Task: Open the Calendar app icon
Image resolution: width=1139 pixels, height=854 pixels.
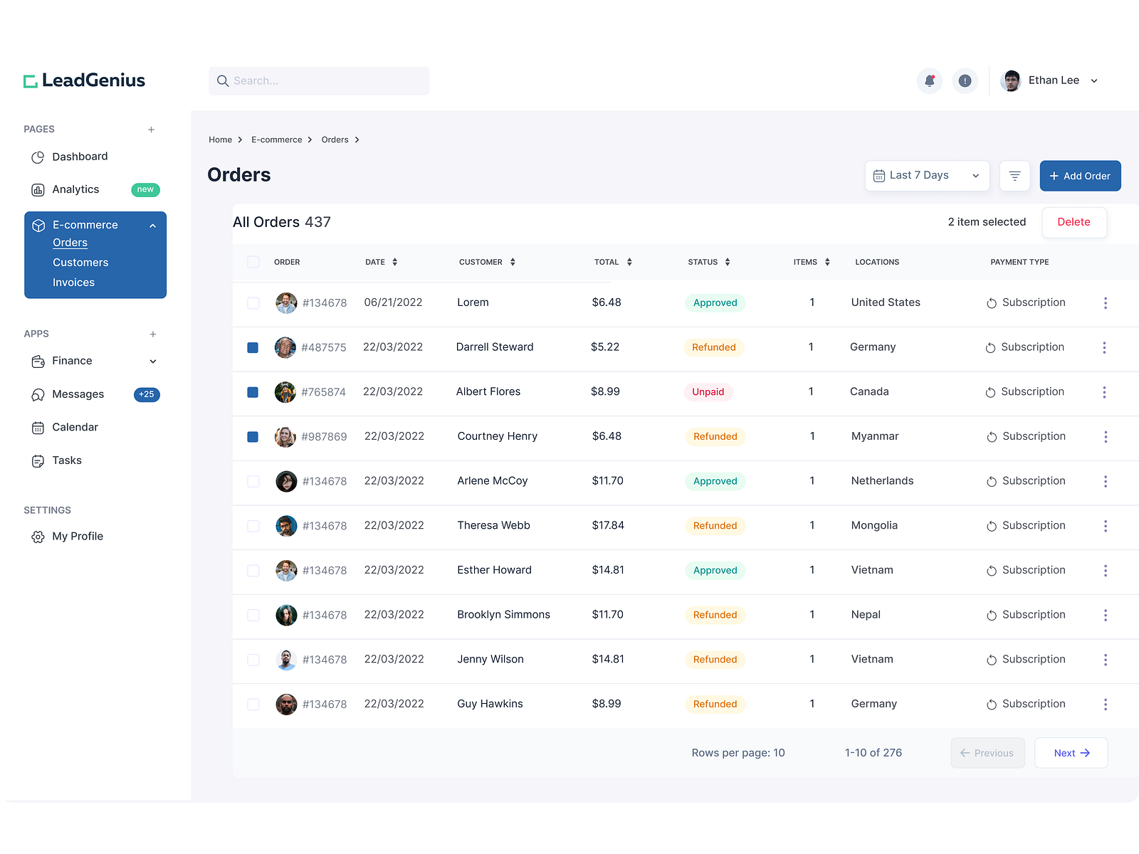Action: (x=38, y=427)
